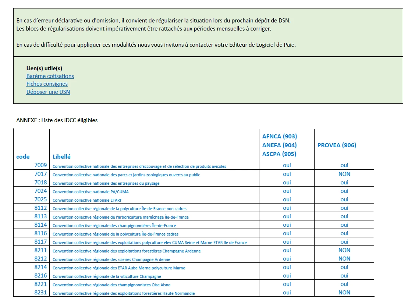The image size is (415, 304).
Task: Click the PROVEA NON value for 8212
Action: [x=344, y=259]
